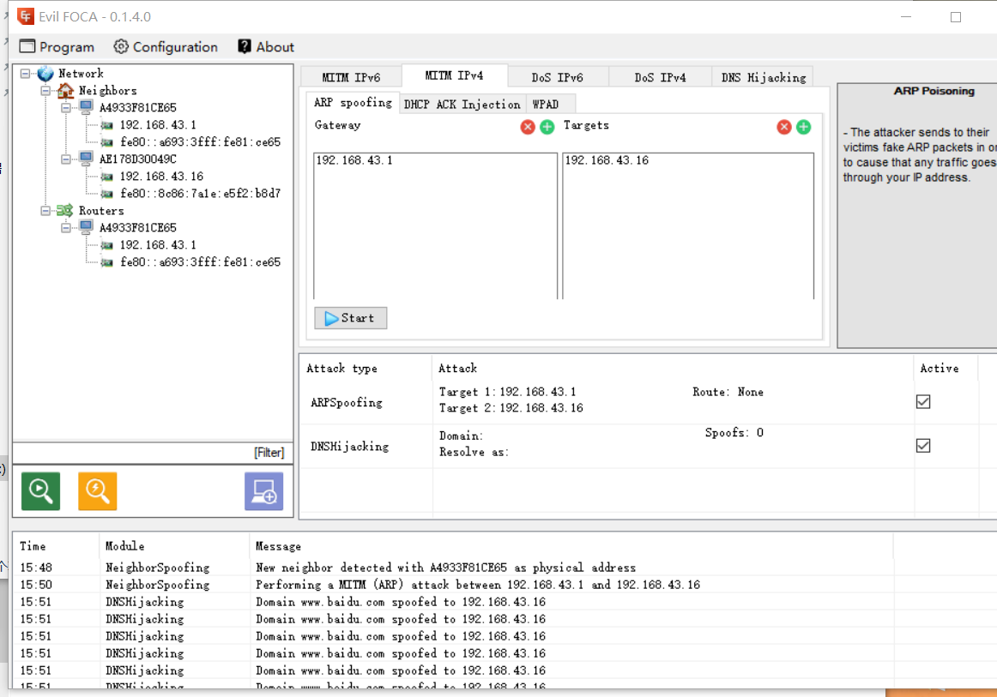Switch to the MITM IPv6 tab
This screenshot has height=697, width=997.
point(351,77)
